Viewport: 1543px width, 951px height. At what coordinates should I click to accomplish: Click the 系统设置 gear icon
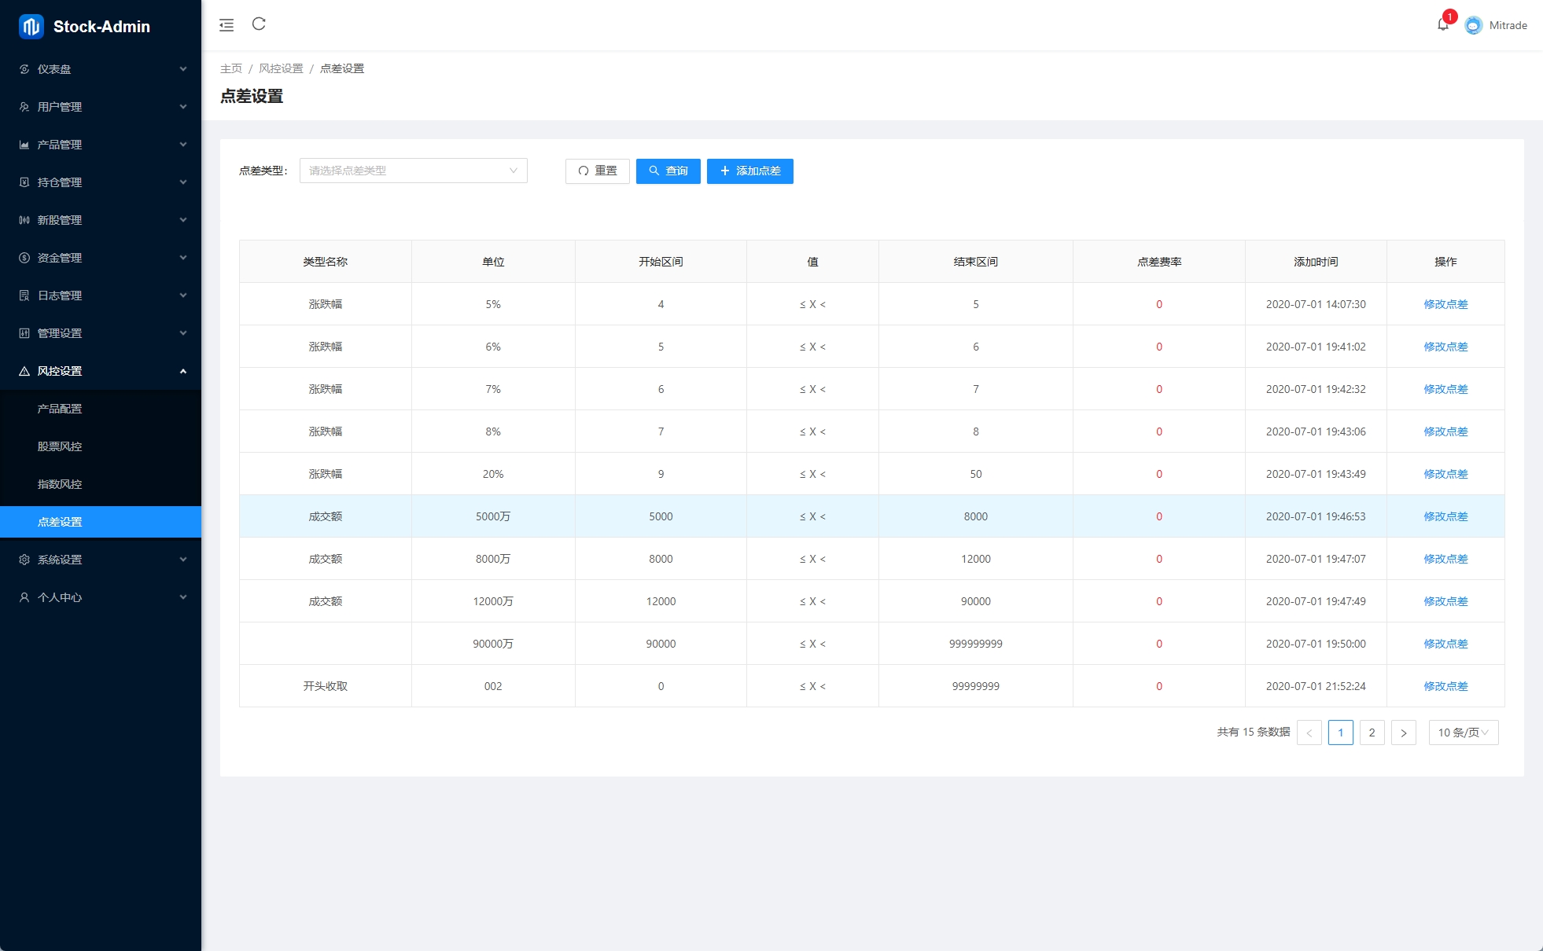tap(24, 560)
